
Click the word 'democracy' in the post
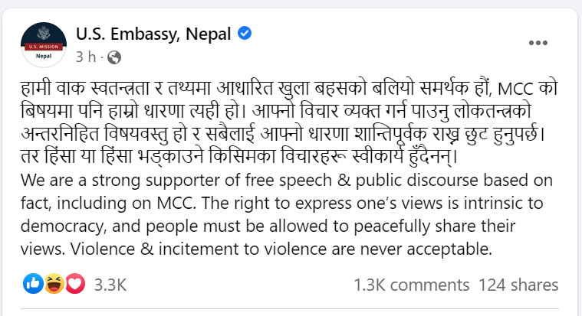pos(60,230)
